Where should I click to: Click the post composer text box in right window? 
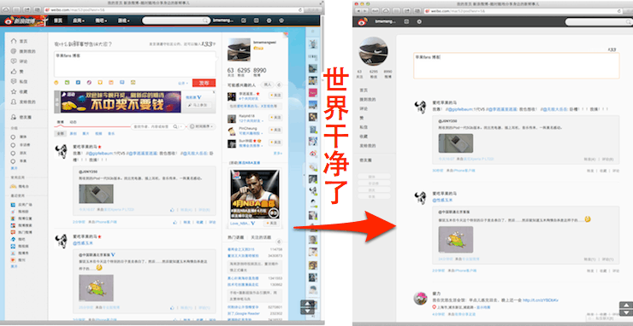(x=517, y=65)
